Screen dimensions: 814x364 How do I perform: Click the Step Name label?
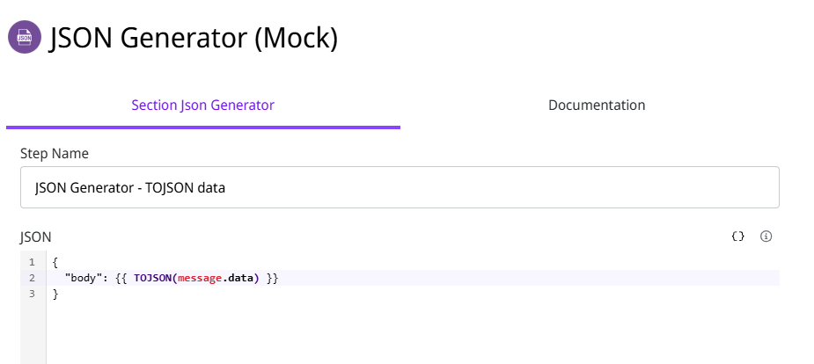pos(55,154)
